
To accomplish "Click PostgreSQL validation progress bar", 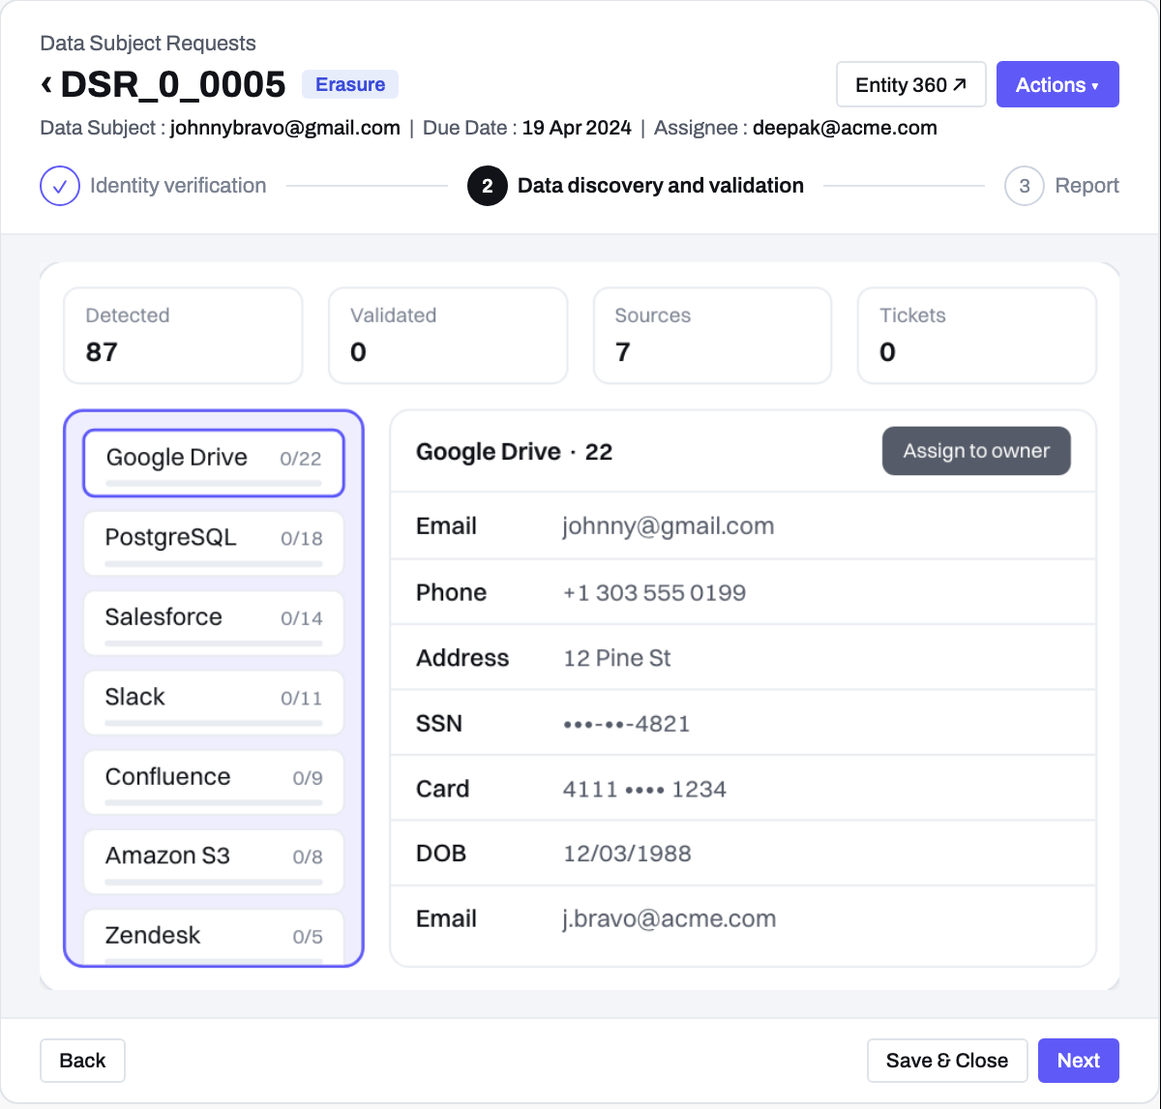I will 214,562.
